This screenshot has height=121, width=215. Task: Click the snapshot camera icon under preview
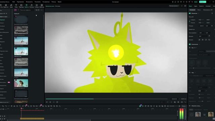click(x=178, y=102)
